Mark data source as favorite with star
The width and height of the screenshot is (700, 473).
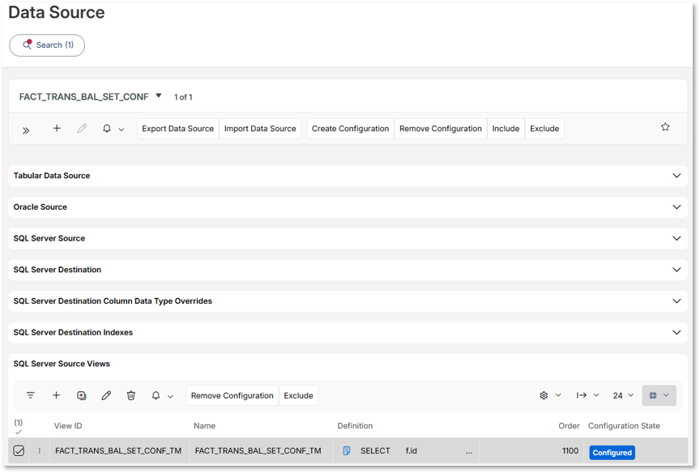coord(665,127)
